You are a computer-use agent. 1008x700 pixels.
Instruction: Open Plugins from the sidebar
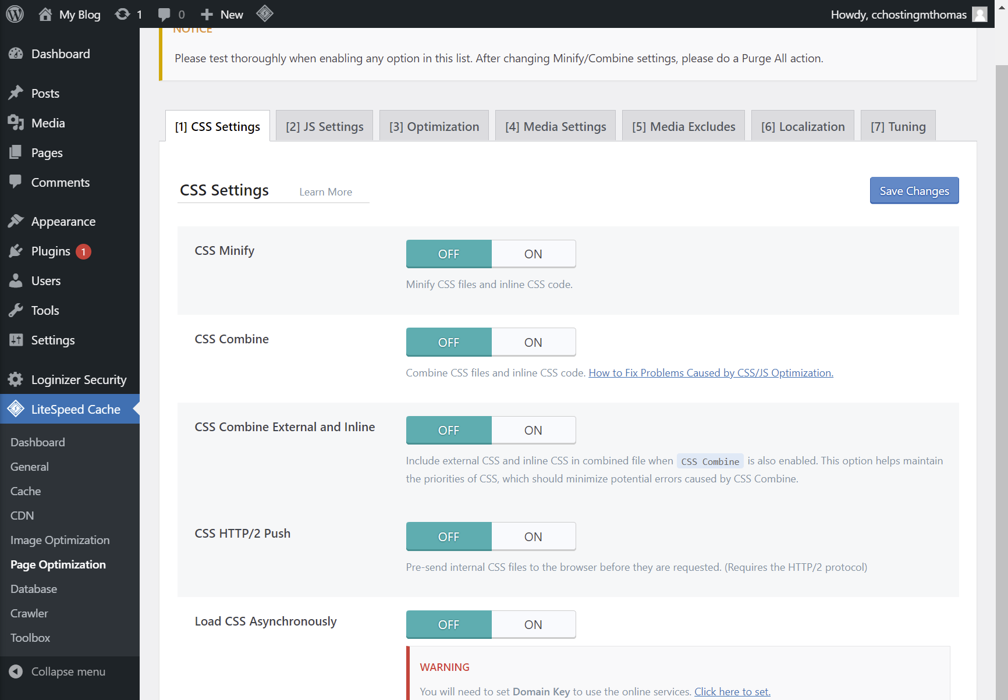51,251
